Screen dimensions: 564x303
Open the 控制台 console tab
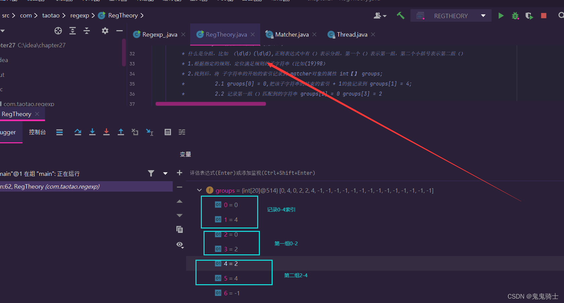coord(37,132)
